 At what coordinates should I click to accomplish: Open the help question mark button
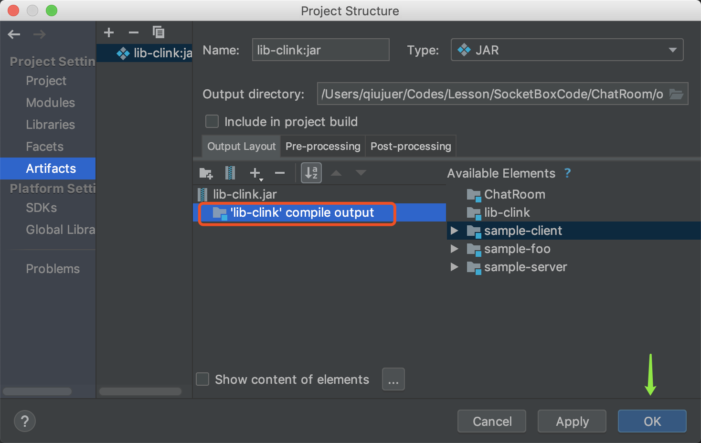point(25,421)
